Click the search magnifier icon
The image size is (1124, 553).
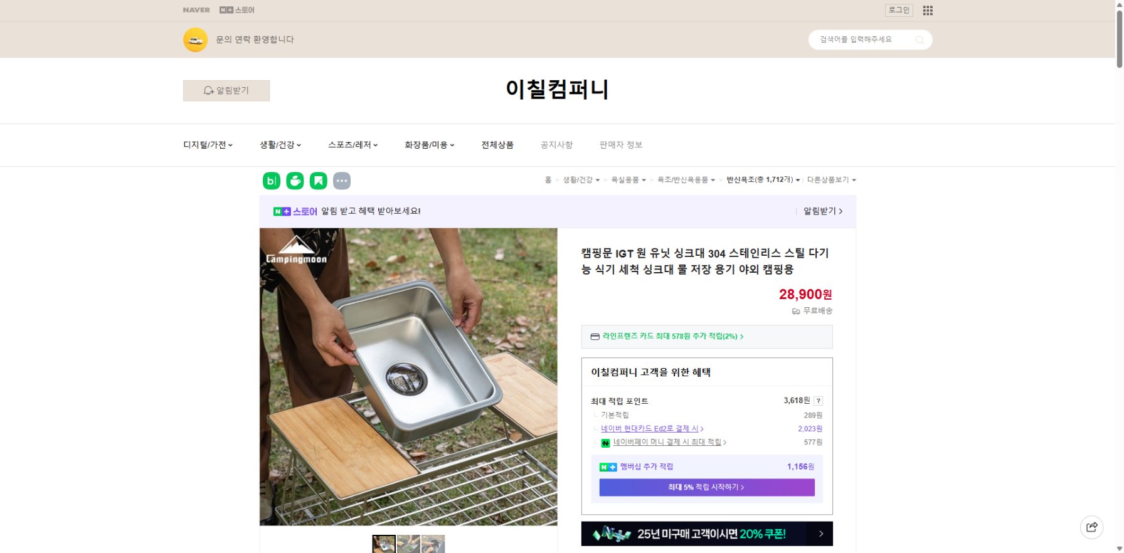coord(920,39)
